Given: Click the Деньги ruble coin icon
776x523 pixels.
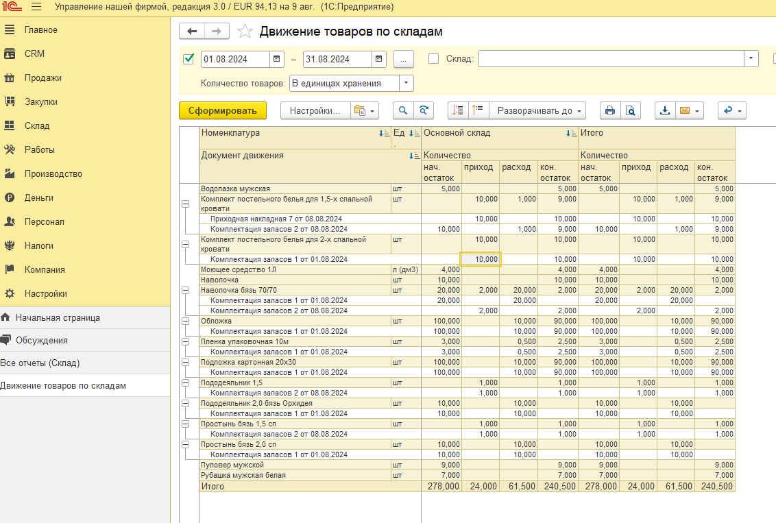Looking at the screenshot, I should [10, 197].
